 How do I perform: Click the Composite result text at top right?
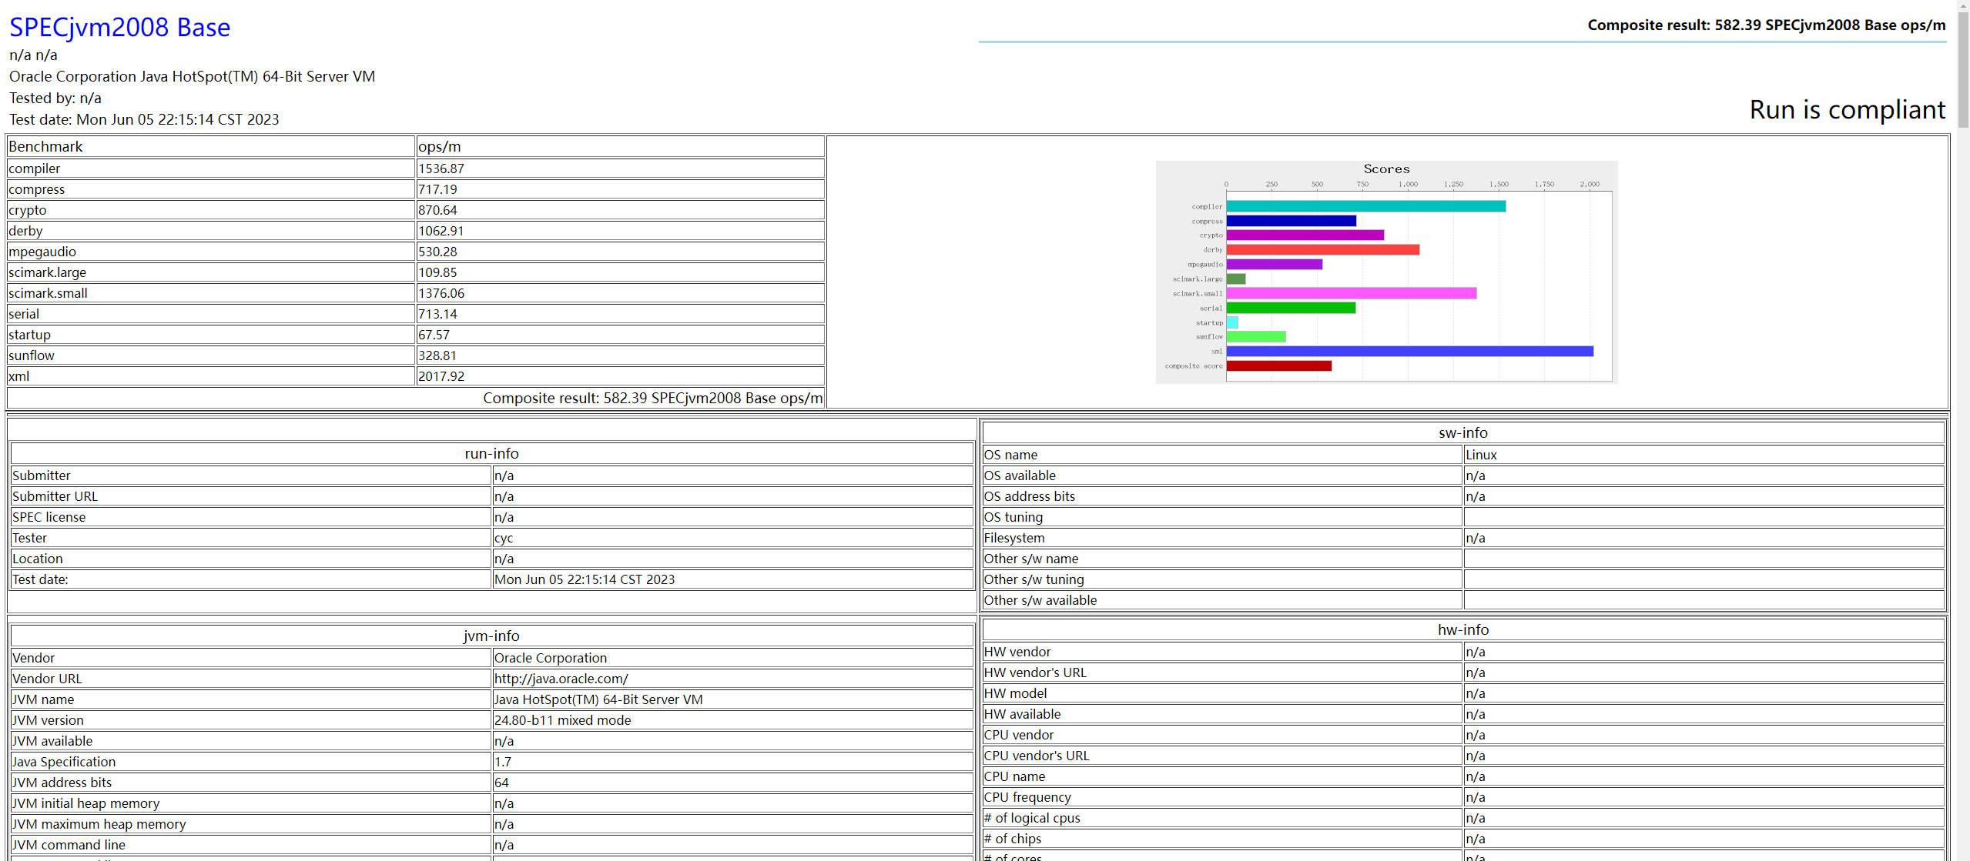pos(1766,25)
